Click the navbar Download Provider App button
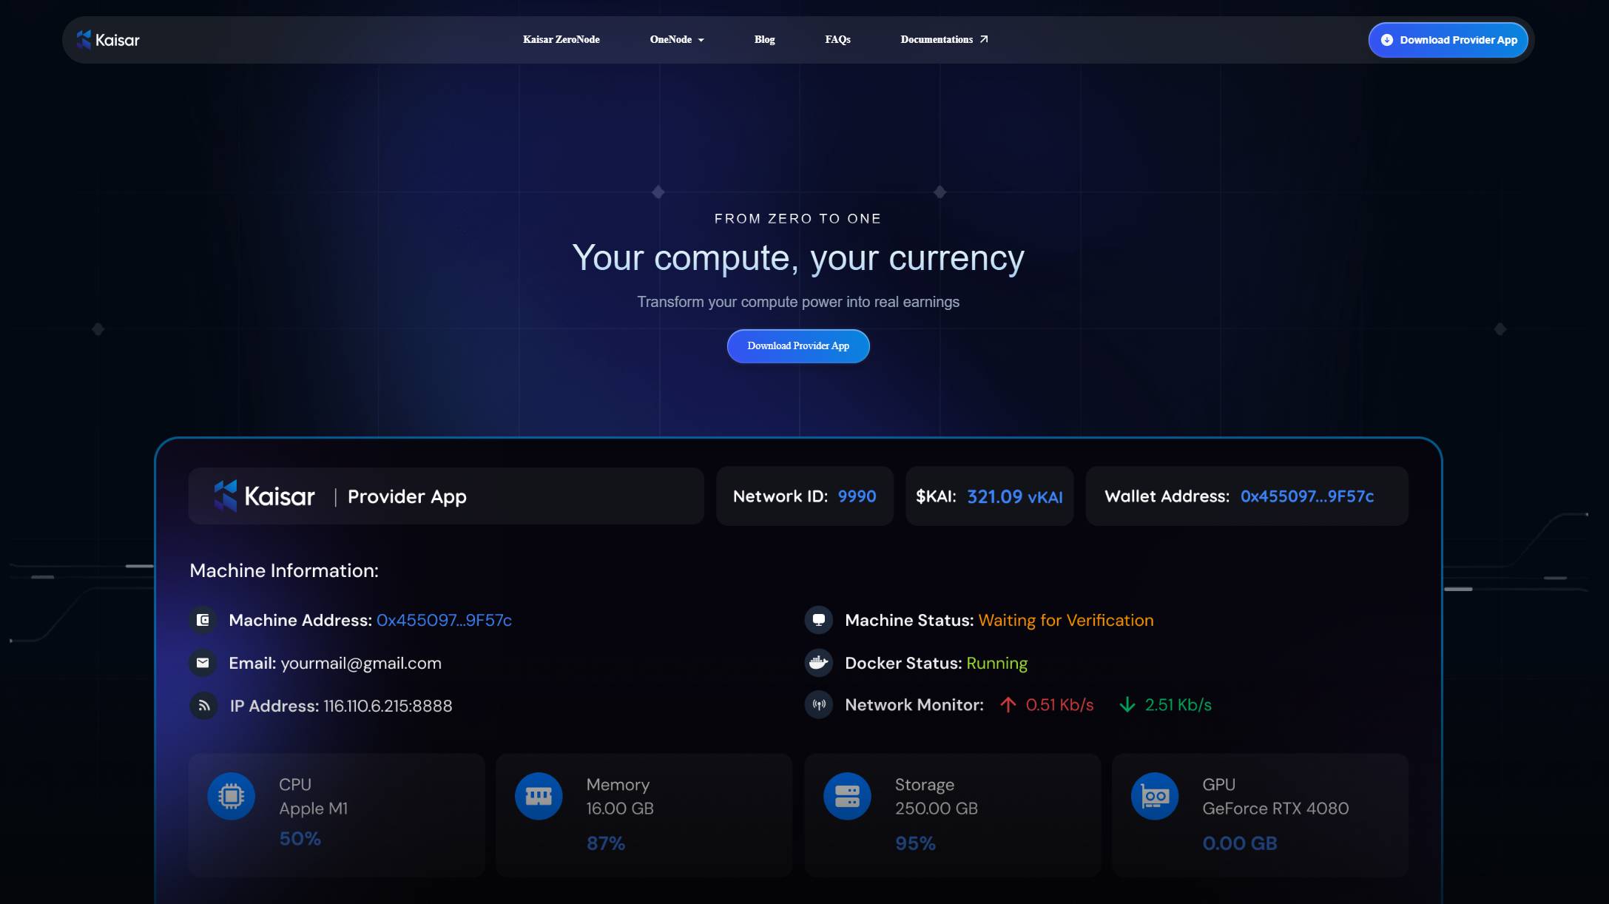Viewport: 1609px width, 904px height. (1448, 40)
